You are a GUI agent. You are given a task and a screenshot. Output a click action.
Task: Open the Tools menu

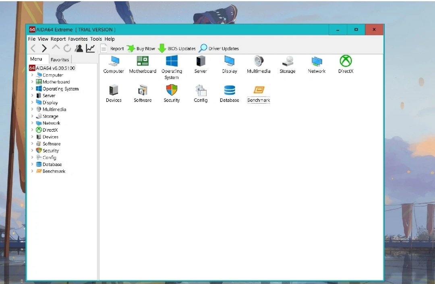(x=96, y=39)
